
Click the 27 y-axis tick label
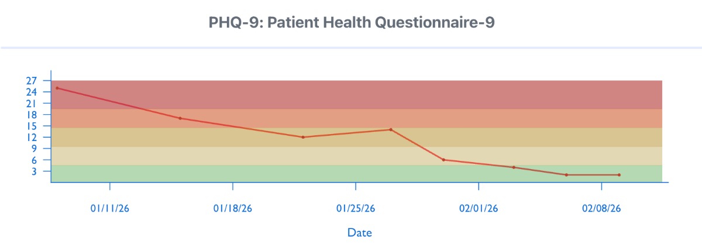coord(32,80)
